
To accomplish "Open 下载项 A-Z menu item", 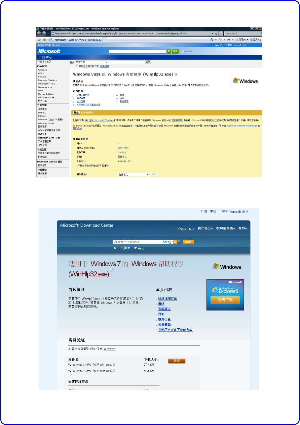I will [186, 229].
